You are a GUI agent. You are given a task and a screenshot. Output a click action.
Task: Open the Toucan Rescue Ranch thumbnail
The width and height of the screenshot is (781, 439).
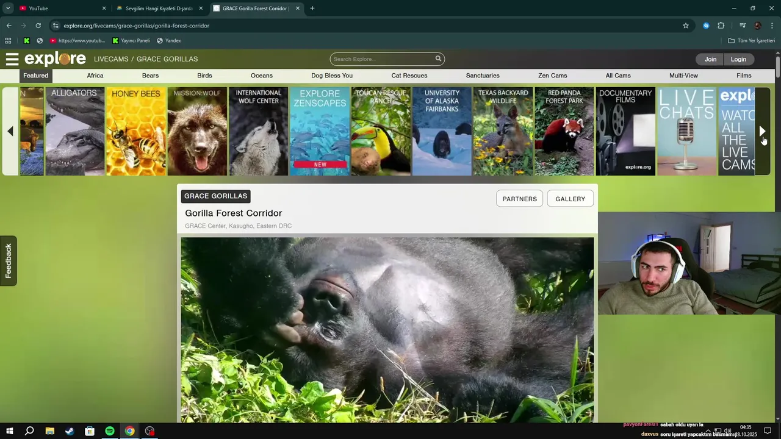point(381,131)
